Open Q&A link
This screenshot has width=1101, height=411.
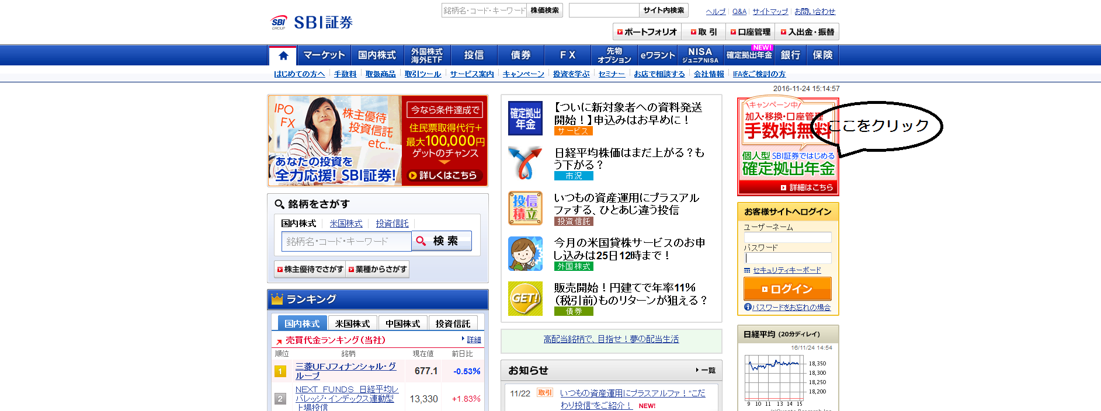(x=739, y=12)
